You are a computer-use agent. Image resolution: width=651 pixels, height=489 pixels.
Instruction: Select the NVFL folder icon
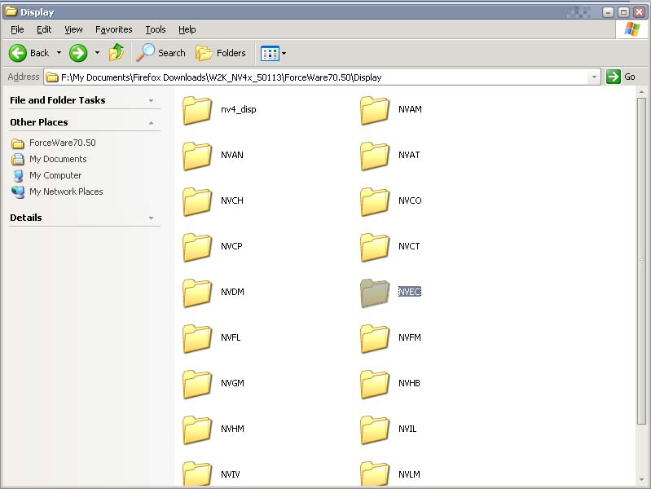pos(197,338)
